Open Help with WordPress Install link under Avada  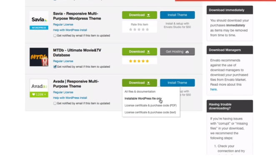click(x=70, y=98)
